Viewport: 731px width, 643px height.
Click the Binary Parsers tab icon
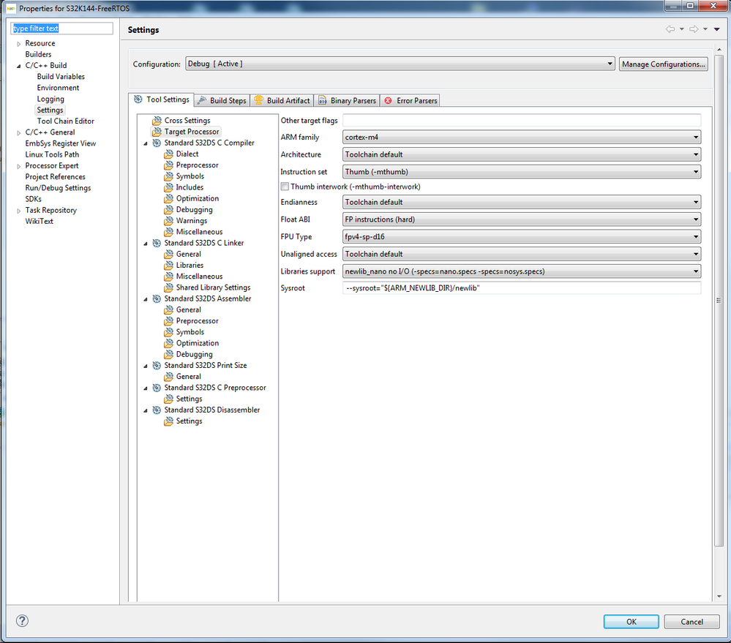tap(322, 101)
